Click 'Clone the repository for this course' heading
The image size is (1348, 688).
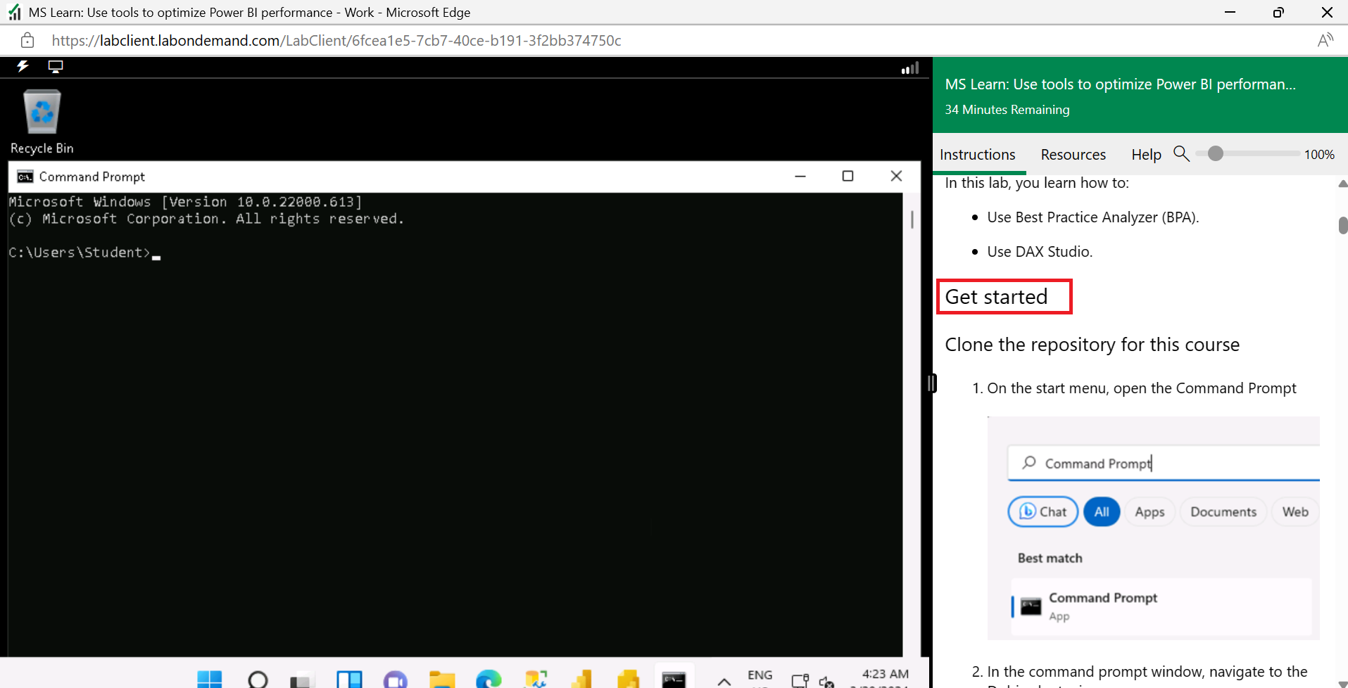pos(1092,345)
